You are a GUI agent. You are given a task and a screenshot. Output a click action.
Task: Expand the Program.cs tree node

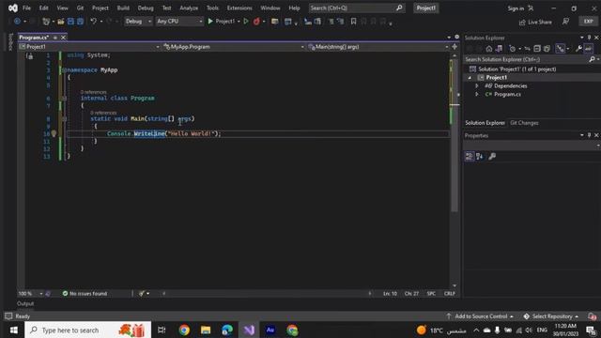coord(477,94)
